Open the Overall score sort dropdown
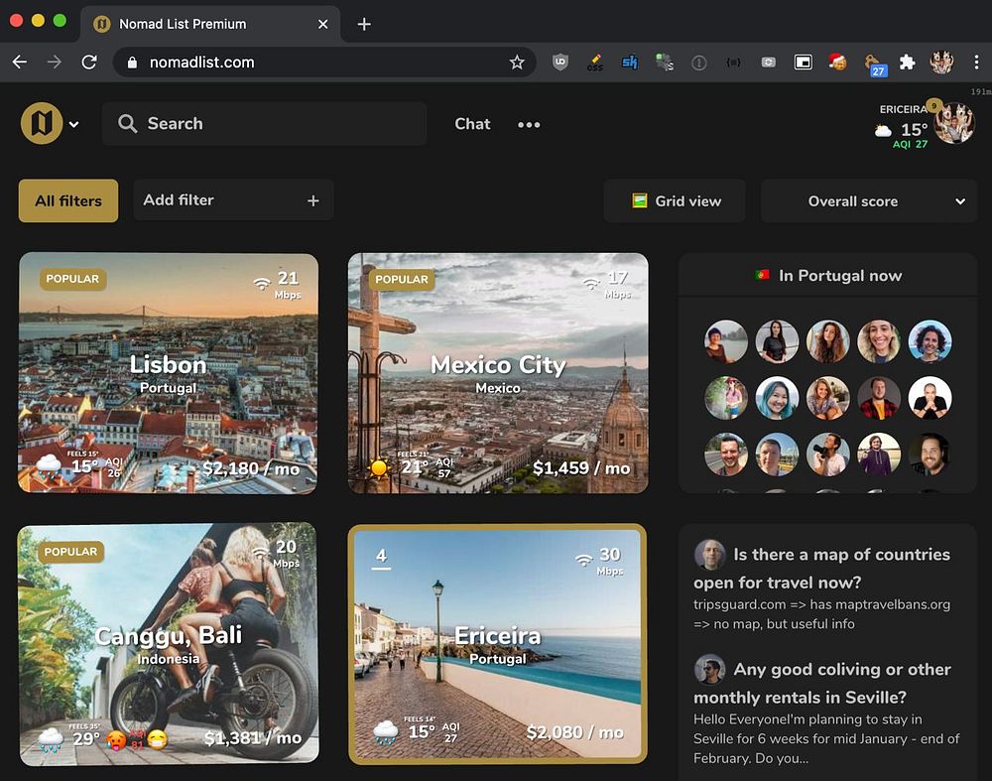Image resolution: width=992 pixels, height=781 pixels. [x=869, y=201]
